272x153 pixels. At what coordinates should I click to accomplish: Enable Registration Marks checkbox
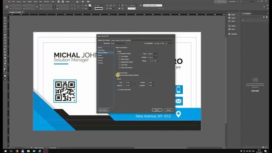(x=119, y=62)
